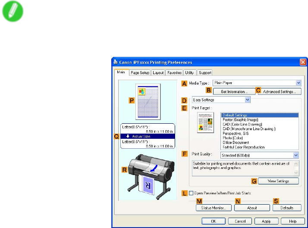Expand the Easy Settings dropdown
The width and height of the screenshot is (308, 228).
point(248,100)
